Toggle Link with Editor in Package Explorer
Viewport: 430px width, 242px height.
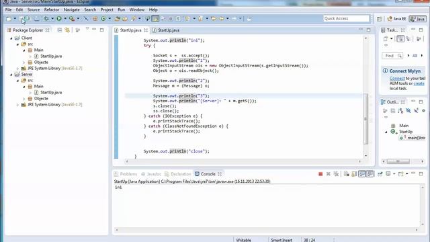[67, 30]
